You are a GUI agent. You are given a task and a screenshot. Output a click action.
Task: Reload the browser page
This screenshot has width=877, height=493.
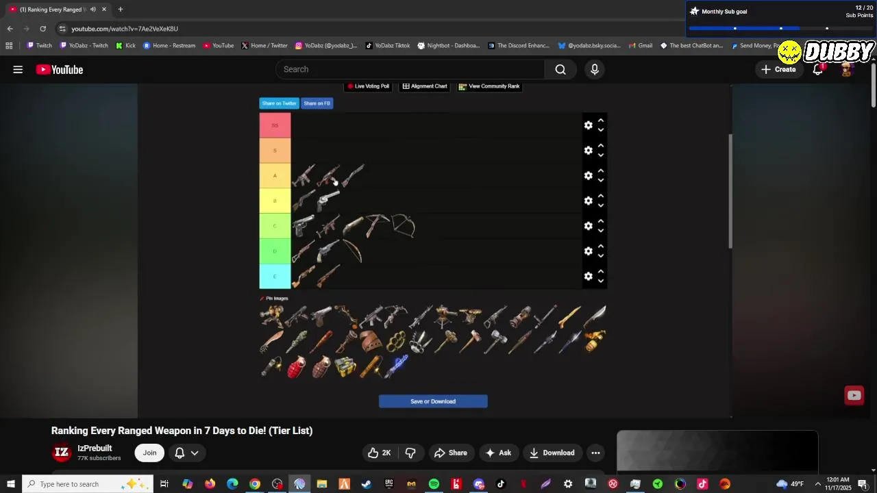tap(42, 29)
